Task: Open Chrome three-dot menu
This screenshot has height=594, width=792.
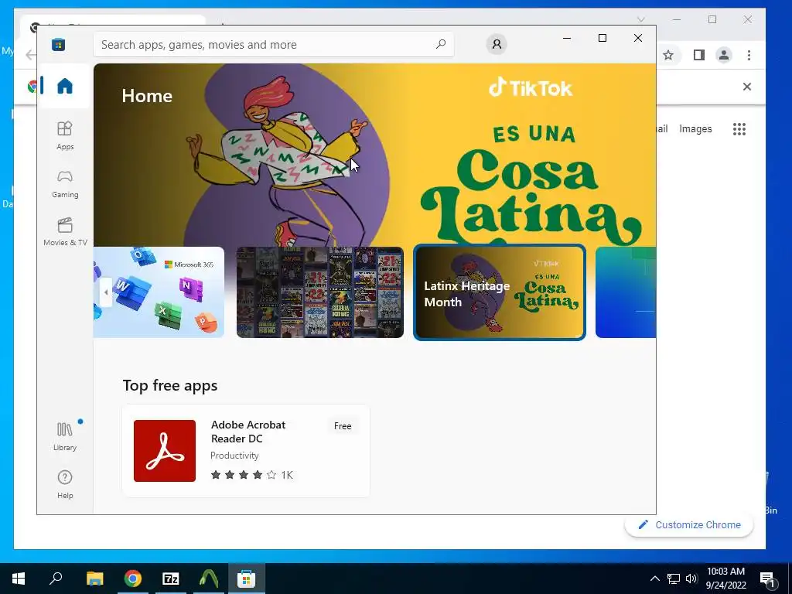Action: [749, 55]
